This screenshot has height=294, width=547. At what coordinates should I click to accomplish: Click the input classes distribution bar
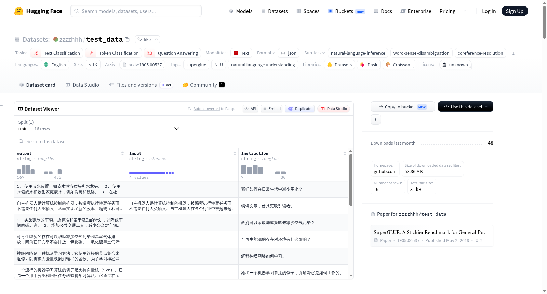point(151,173)
